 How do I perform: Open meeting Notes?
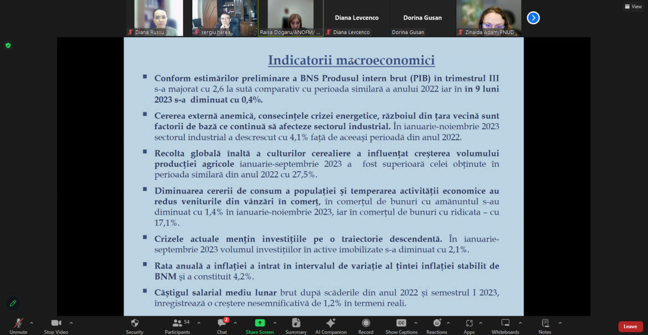pos(545,326)
